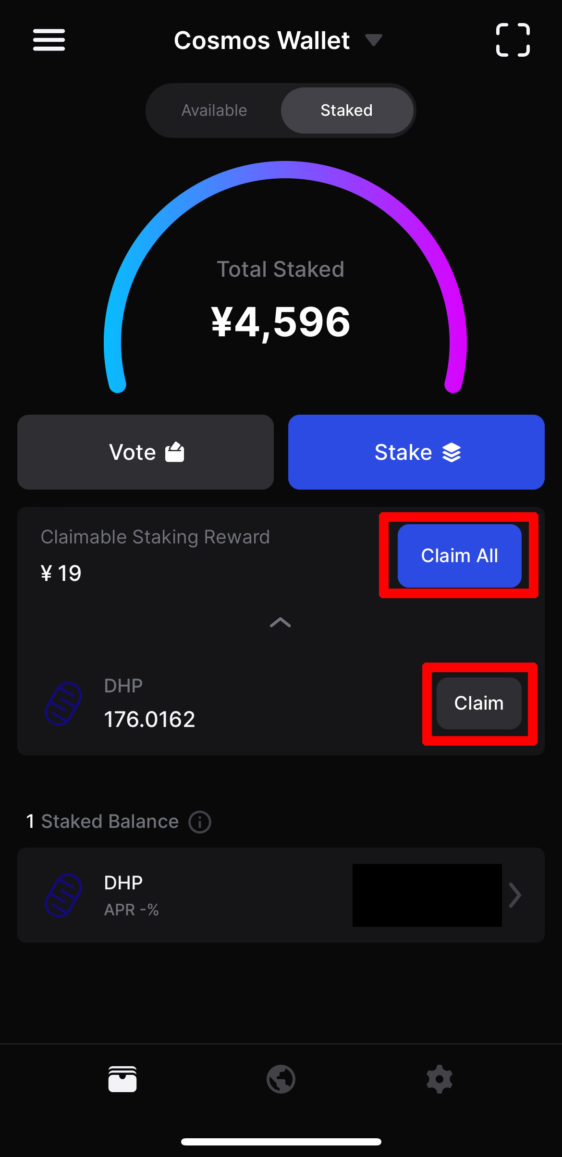Image resolution: width=562 pixels, height=1157 pixels.
Task: Open the hamburger menu
Action: 49,40
